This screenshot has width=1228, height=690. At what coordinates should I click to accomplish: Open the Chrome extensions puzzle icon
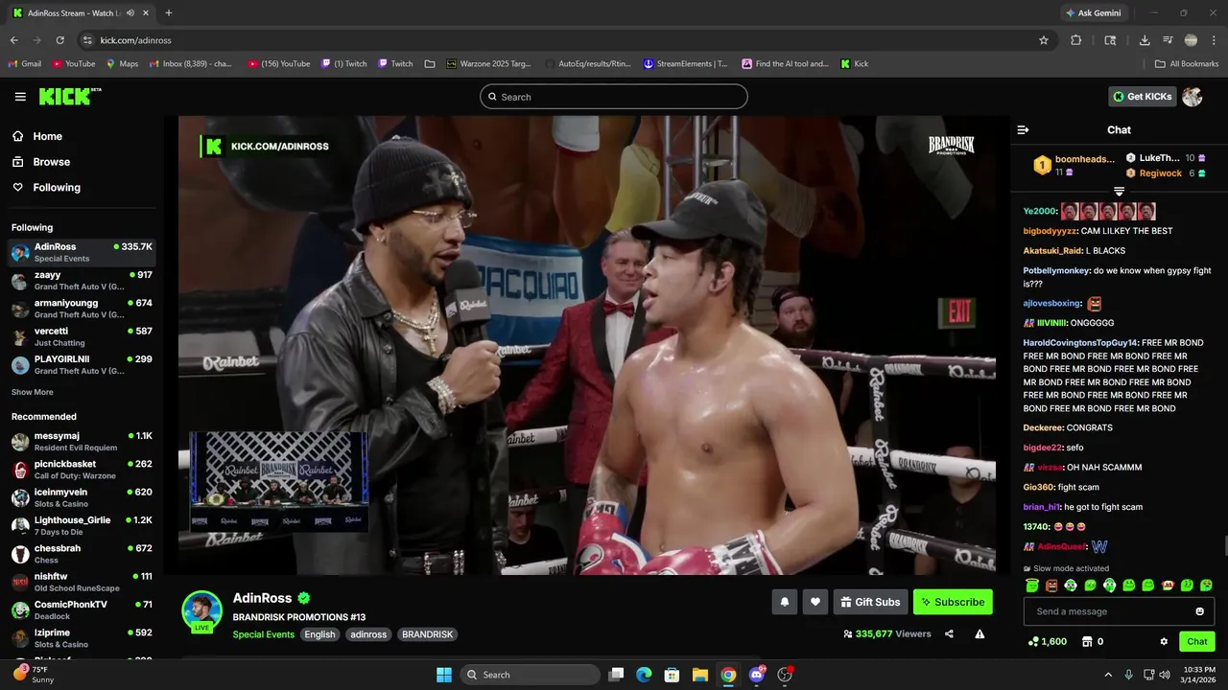(x=1075, y=40)
